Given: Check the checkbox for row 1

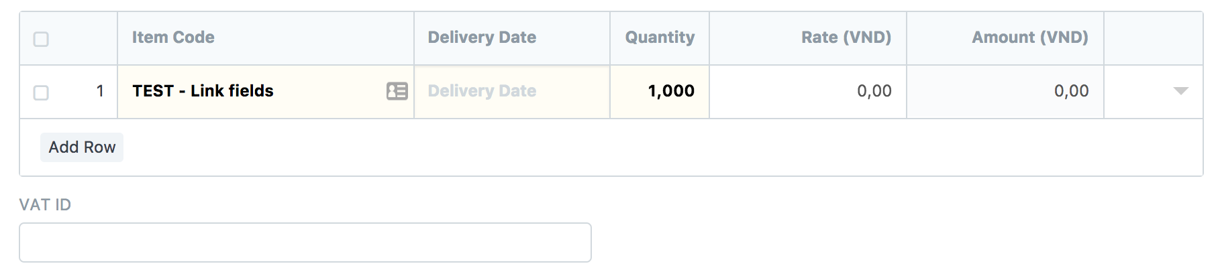Looking at the screenshot, I should click(41, 92).
